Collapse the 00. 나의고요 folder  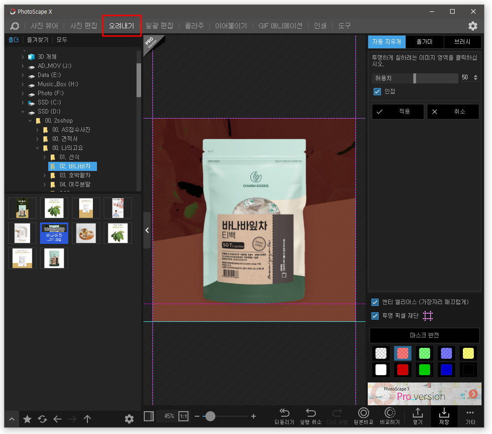coord(37,148)
